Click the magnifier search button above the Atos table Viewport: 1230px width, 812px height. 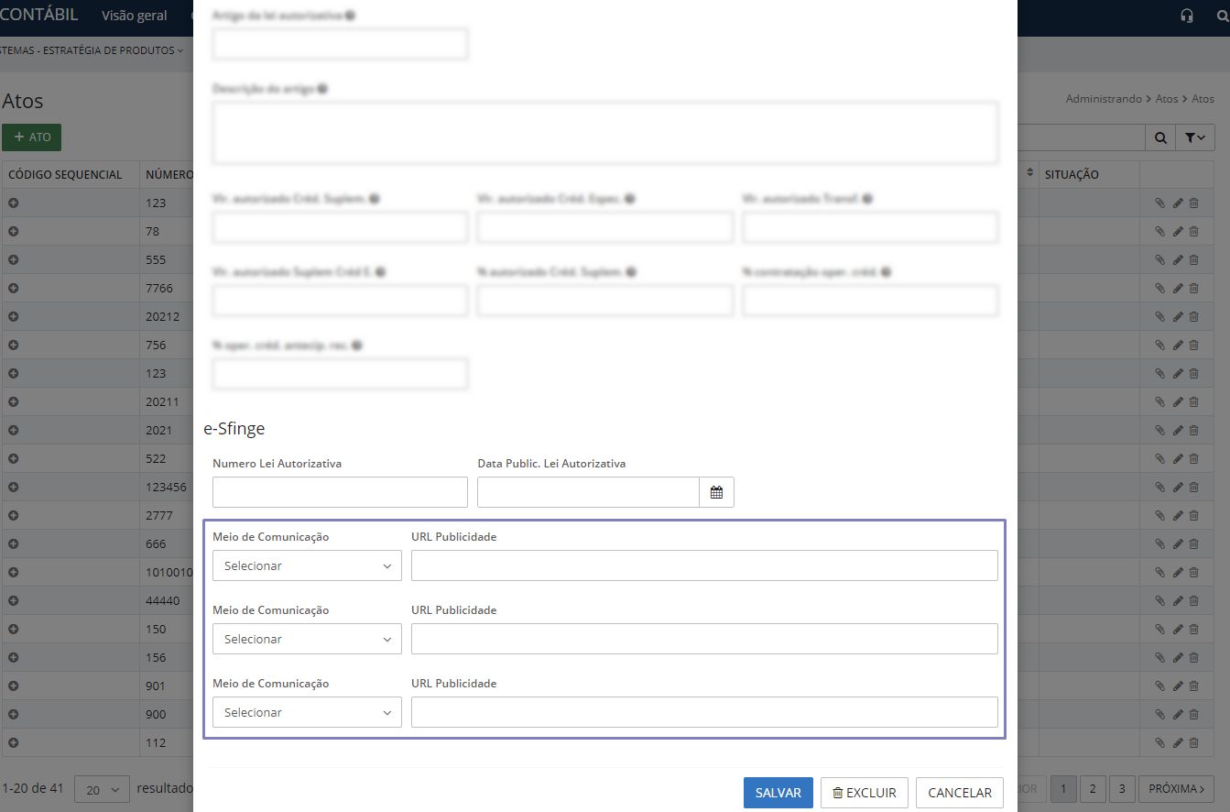(x=1160, y=137)
